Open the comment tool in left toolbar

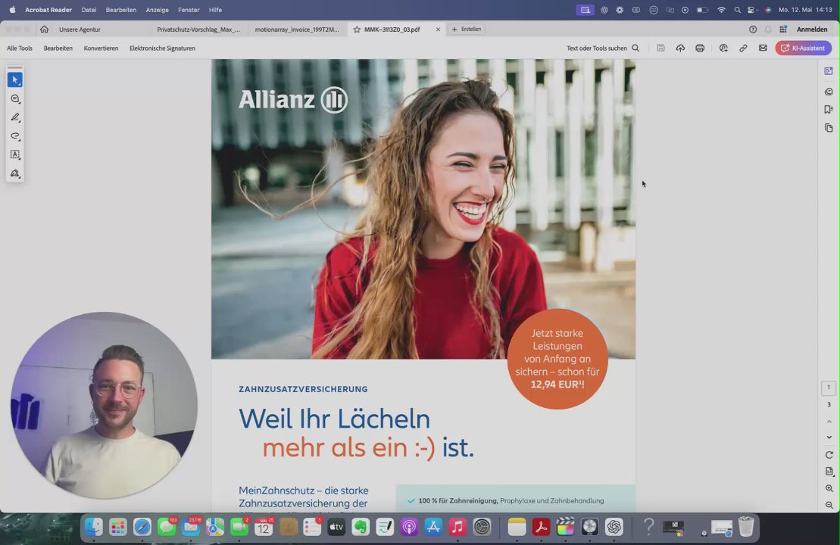15,98
